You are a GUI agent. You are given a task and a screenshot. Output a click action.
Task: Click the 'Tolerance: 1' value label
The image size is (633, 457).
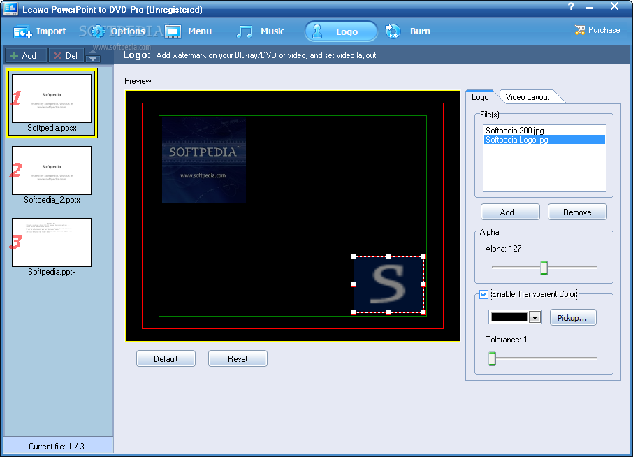(x=507, y=340)
